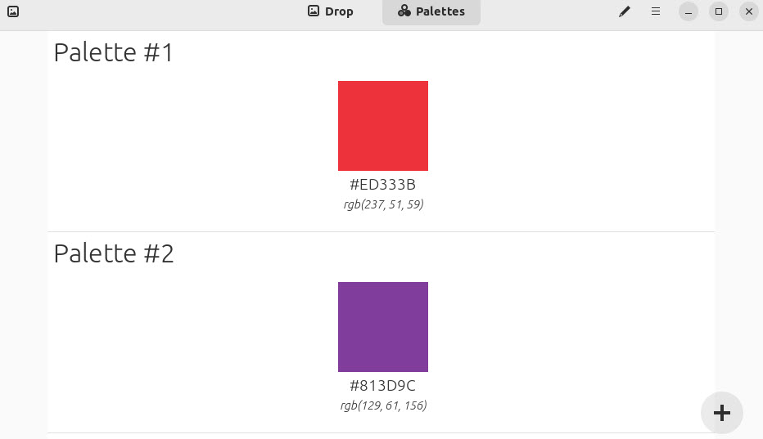Click the rgb(129, 61, 156) text
The height and width of the screenshot is (439, 763).
tap(383, 405)
